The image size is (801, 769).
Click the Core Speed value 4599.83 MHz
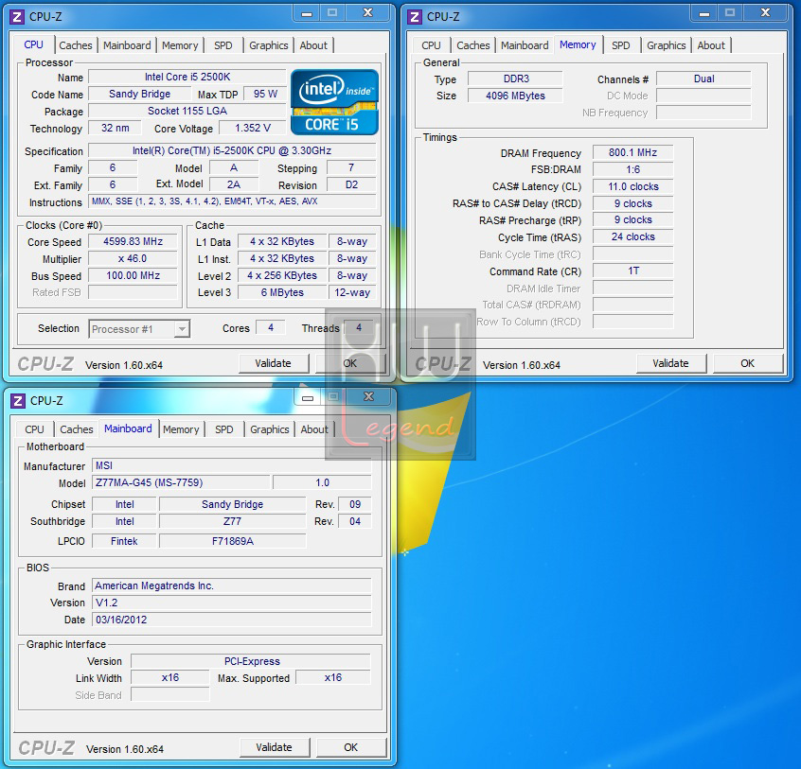coord(133,241)
